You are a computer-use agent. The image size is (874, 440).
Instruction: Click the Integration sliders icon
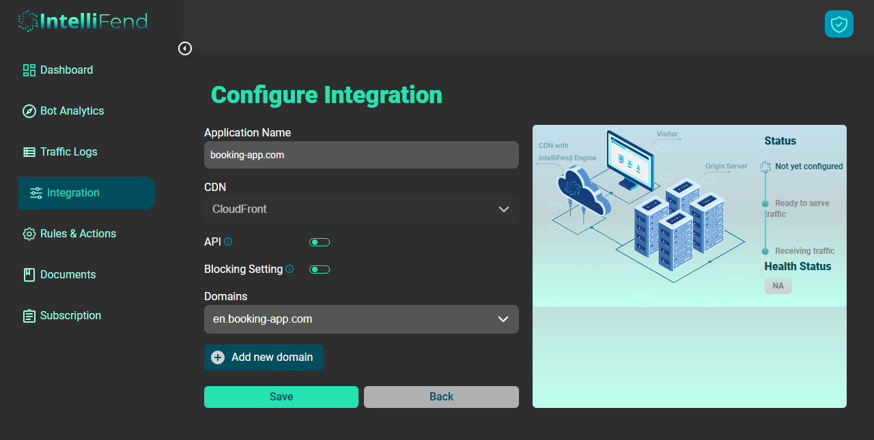[x=36, y=193]
